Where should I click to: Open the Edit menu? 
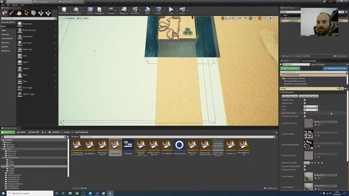pyautogui.click(x=8, y=5)
